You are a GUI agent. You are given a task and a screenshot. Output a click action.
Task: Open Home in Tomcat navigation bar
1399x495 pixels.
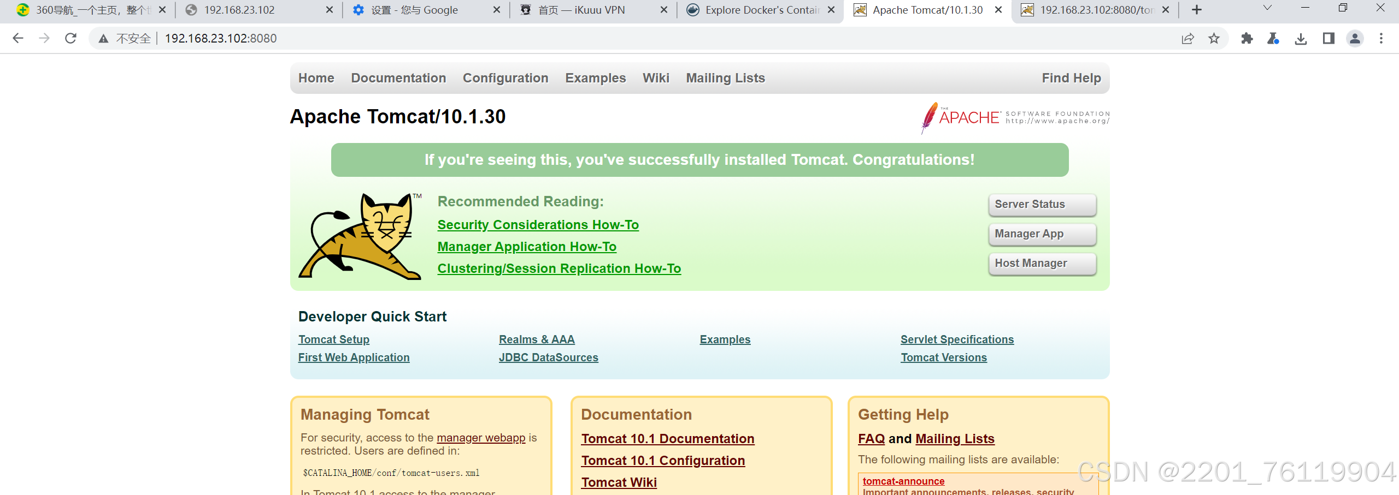[316, 78]
